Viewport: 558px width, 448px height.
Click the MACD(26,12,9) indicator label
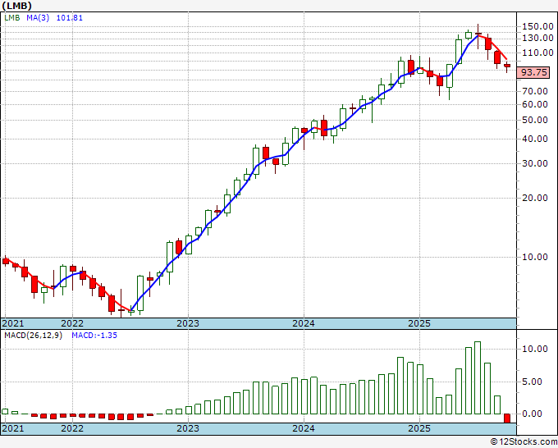tap(33, 336)
